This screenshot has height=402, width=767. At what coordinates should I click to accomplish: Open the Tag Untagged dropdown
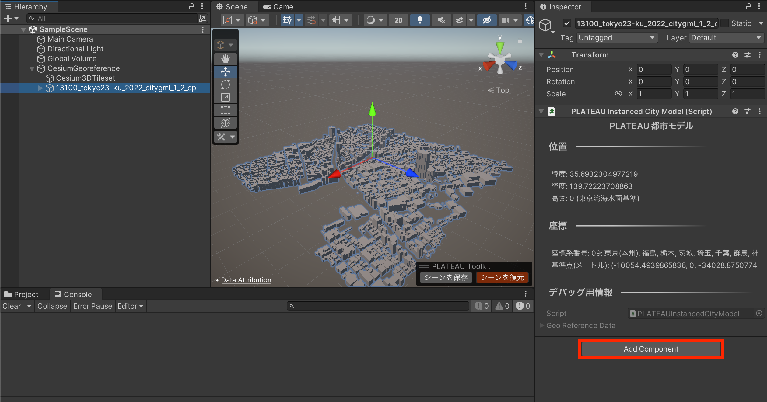click(617, 38)
